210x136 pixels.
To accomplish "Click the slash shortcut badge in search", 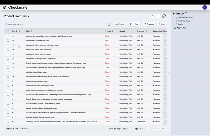I will 109,24.
